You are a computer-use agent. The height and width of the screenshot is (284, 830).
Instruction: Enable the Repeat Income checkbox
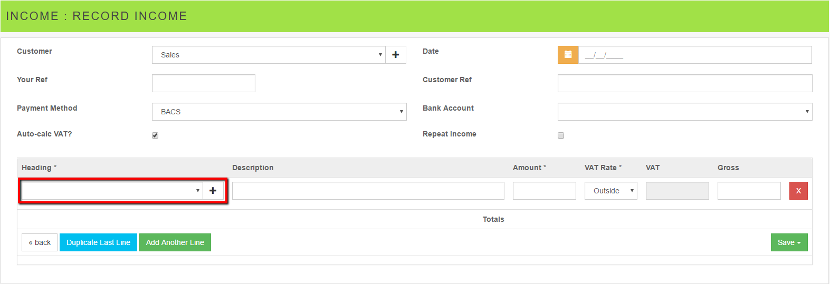tap(561, 135)
